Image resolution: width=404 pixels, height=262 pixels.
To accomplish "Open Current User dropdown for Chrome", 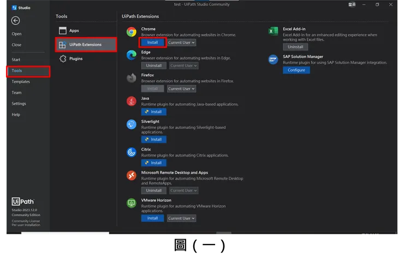I will coord(181,43).
